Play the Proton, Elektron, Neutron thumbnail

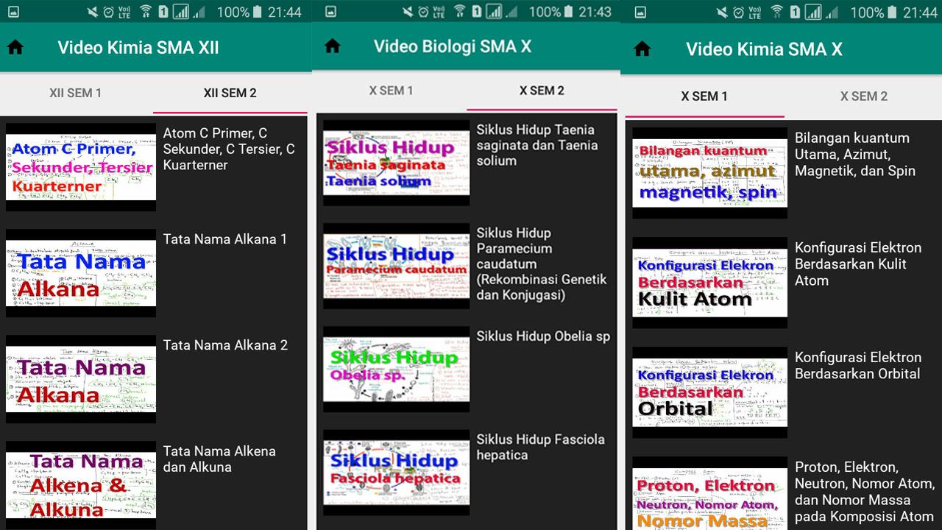709,493
